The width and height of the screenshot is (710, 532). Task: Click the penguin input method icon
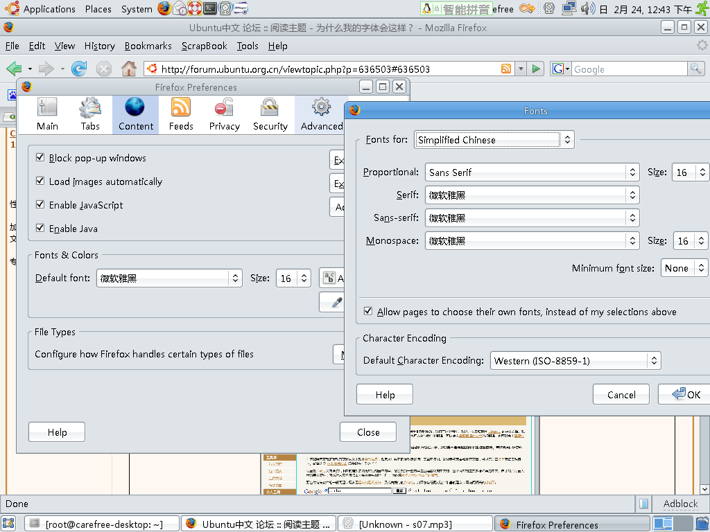[426, 8]
